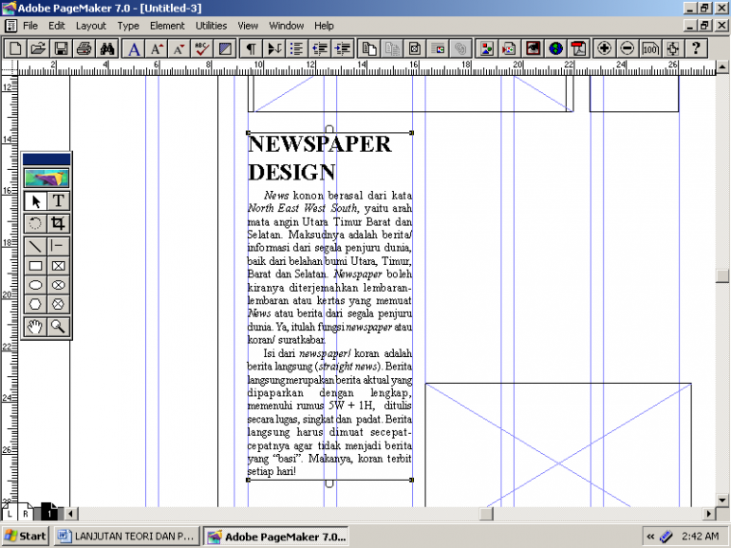Image resolution: width=731 pixels, height=548 pixels.
Task: Click the vertical scrollbar down arrow
Action: [x=722, y=500]
